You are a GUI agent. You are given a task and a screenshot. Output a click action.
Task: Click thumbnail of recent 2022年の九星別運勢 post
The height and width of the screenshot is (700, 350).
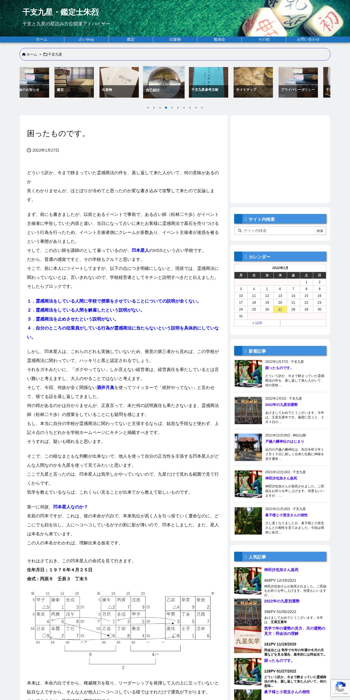click(248, 411)
